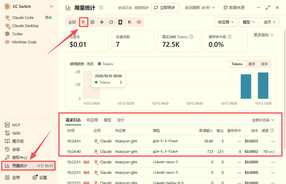Open Claude Desktop in the sidebar
The width and height of the screenshot is (286, 184).
25,26
